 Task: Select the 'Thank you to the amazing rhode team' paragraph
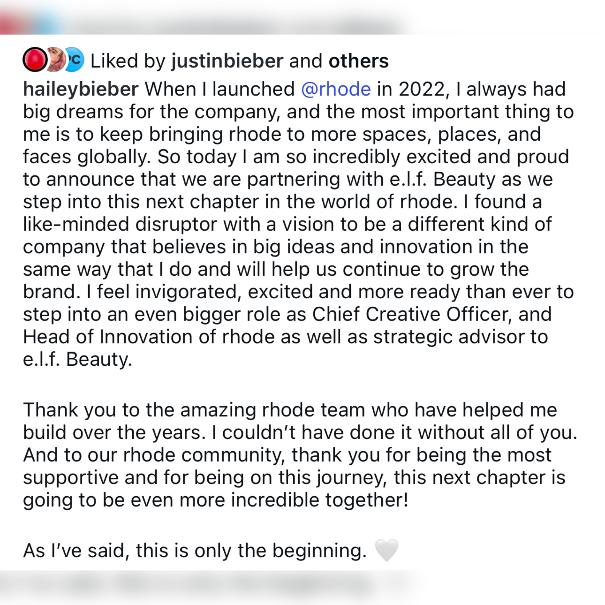[x=300, y=455]
